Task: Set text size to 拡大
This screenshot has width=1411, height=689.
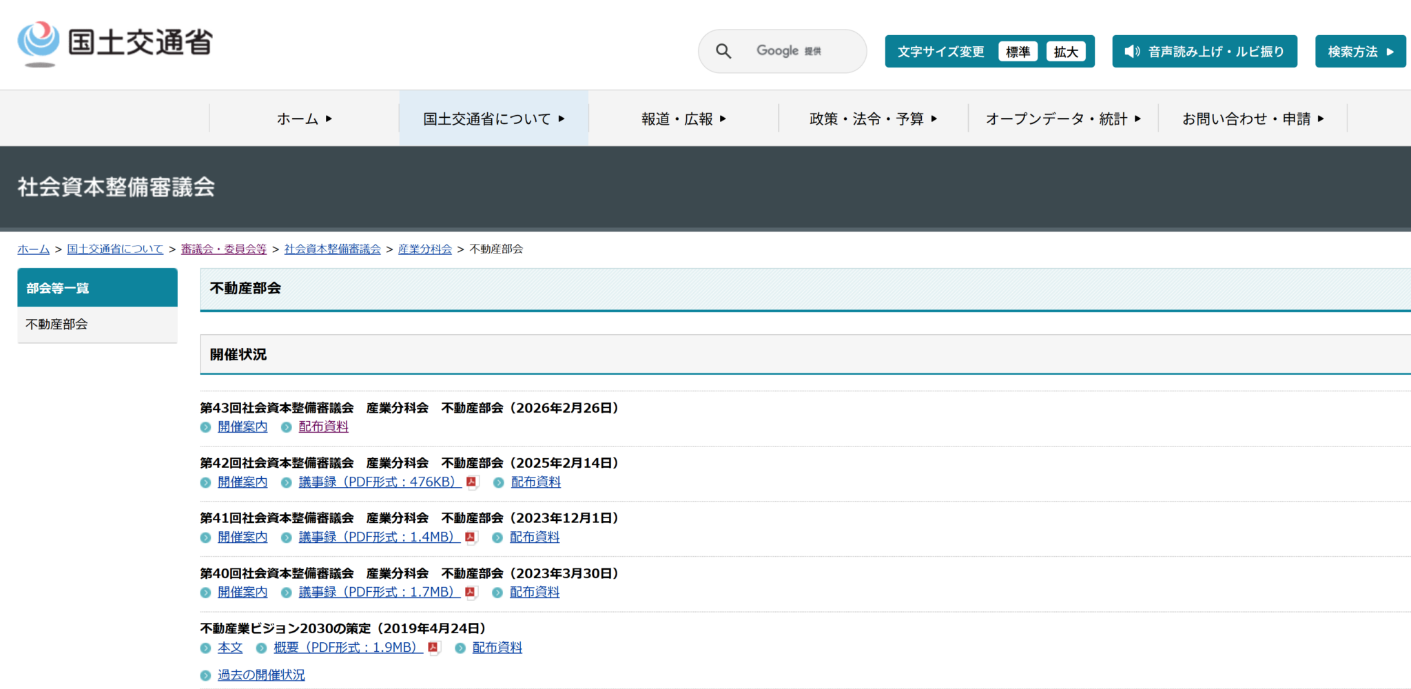Action: pos(1065,52)
